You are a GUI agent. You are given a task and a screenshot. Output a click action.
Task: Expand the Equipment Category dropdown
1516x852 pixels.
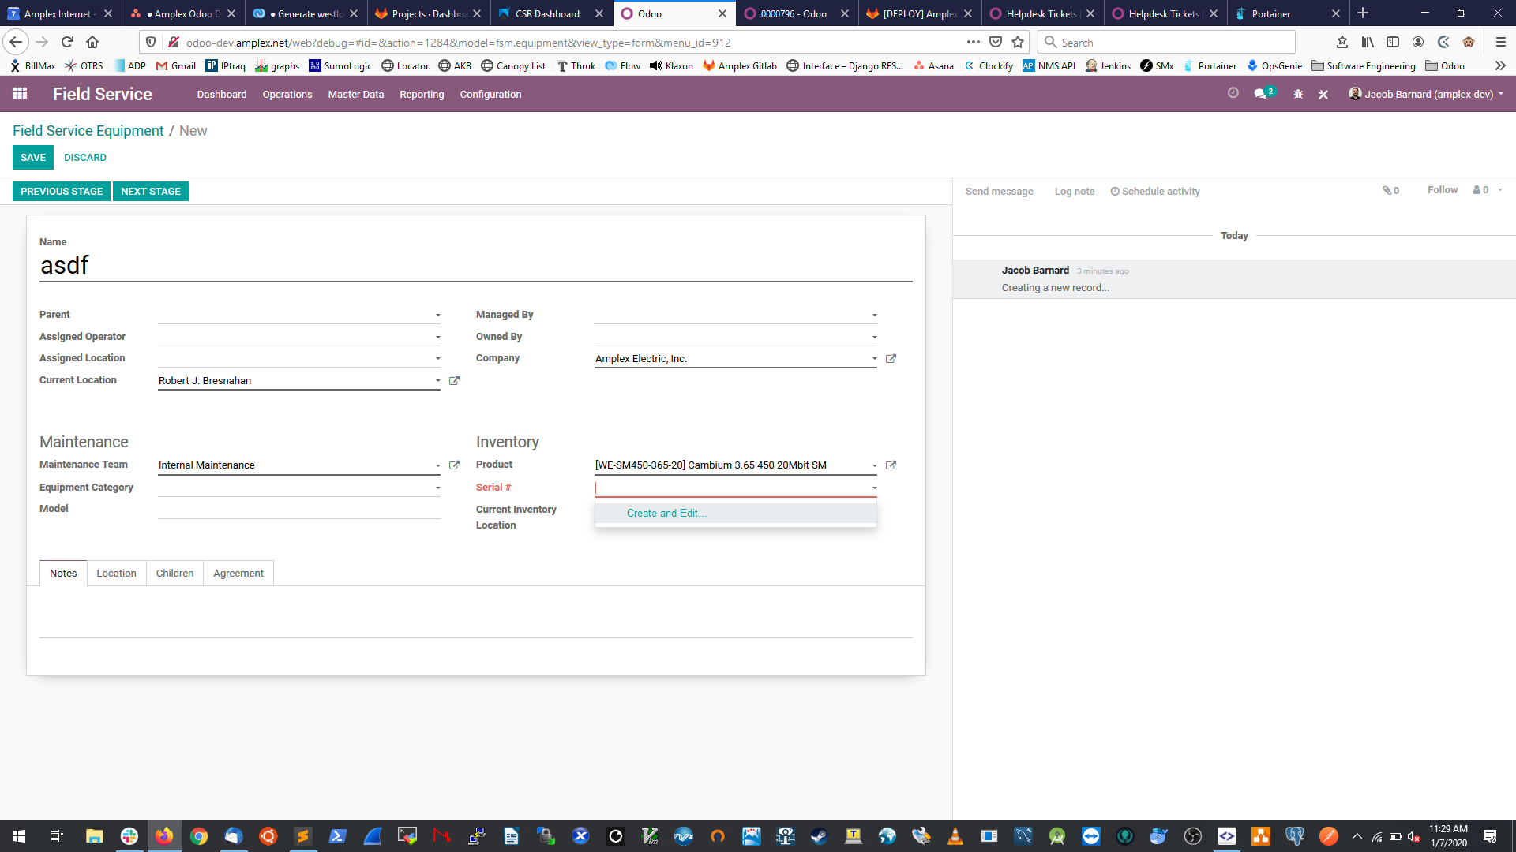coord(437,488)
